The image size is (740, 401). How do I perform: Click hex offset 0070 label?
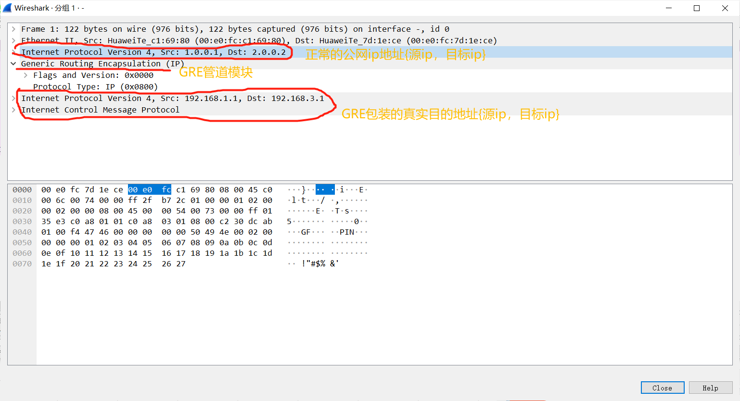click(22, 263)
